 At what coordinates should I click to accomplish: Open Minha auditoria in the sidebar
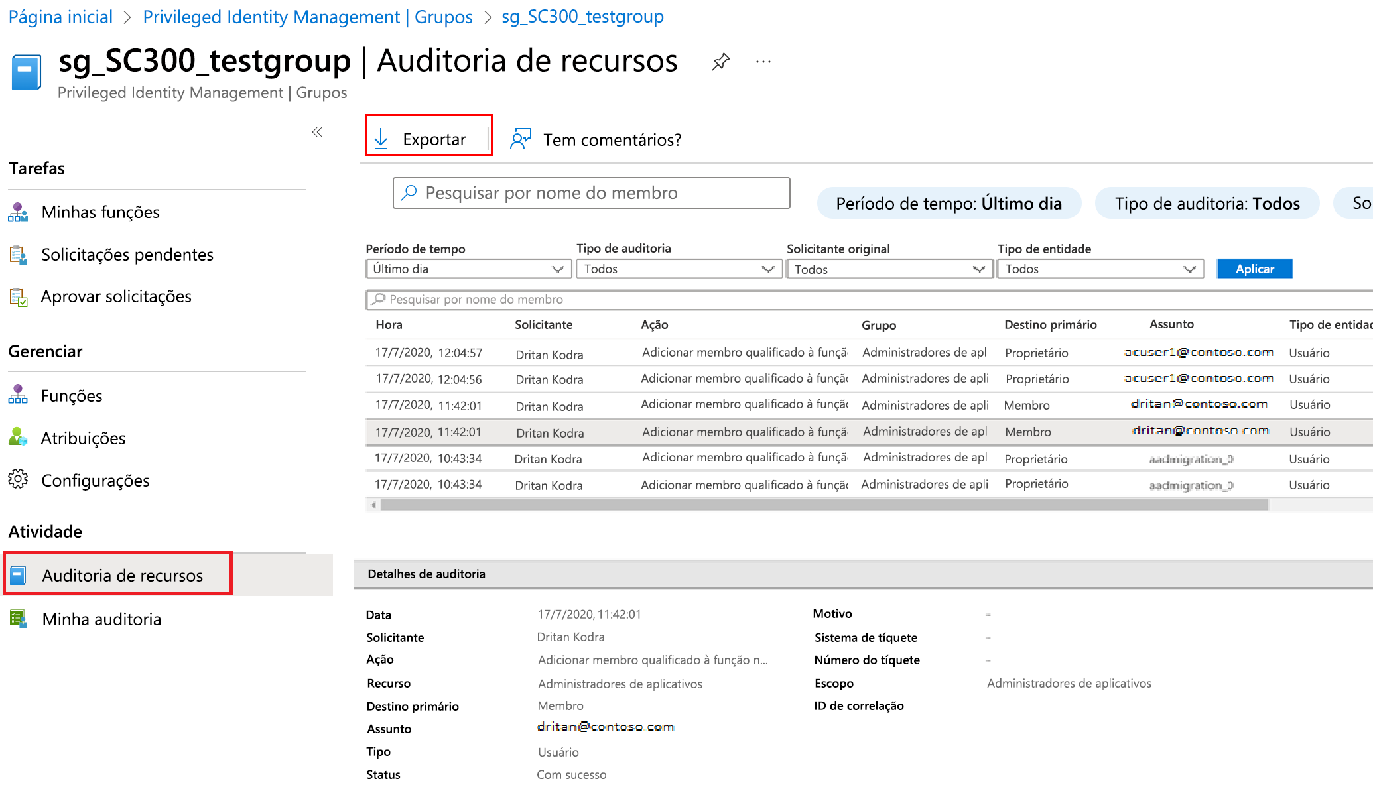pyautogui.click(x=101, y=619)
